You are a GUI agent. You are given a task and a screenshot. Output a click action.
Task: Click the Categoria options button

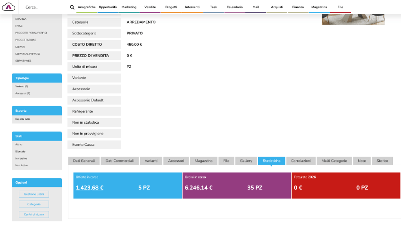34,204
